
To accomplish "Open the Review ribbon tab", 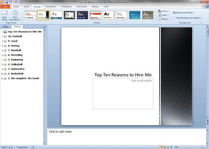I will (x=95, y=6).
